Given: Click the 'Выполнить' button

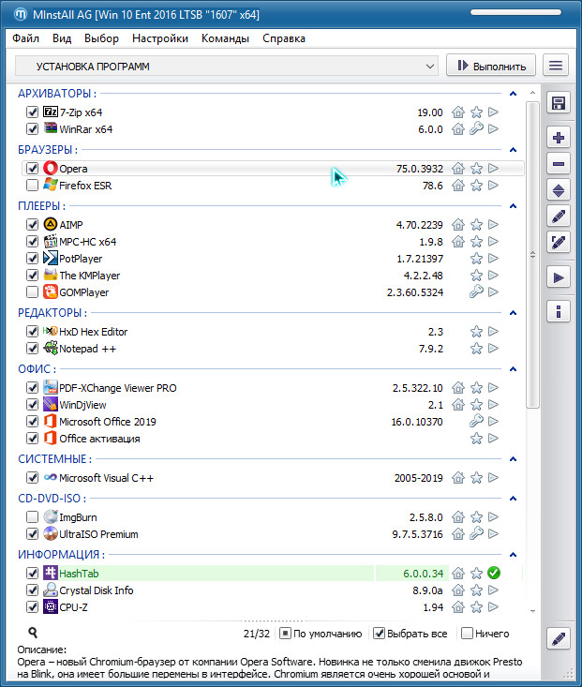Looking at the screenshot, I should [492, 66].
